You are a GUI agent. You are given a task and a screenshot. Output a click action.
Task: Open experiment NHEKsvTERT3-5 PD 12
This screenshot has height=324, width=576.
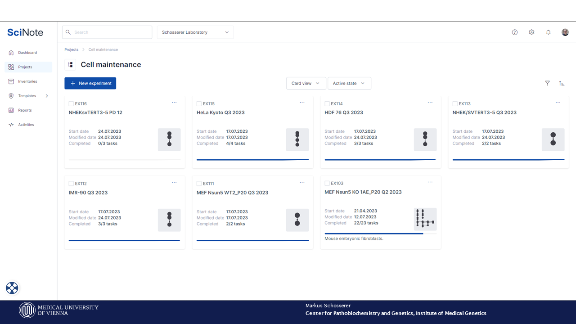coord(95,112)
